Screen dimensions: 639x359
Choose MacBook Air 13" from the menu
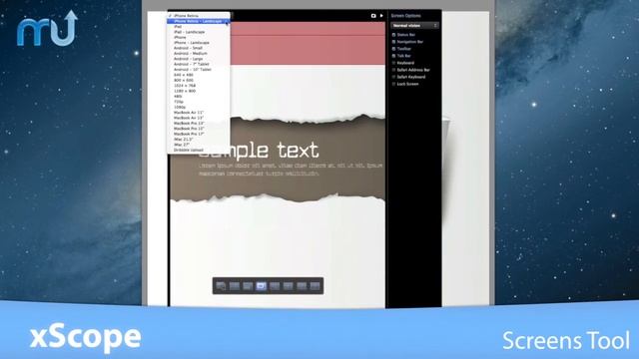[199, 118]
